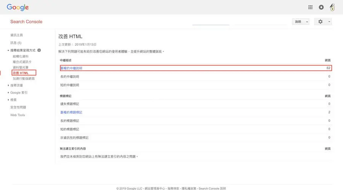Image resolution: width=343 pixels, height=190 pixels.
Task: Click the Search Console title link
Action: (26, 22)
